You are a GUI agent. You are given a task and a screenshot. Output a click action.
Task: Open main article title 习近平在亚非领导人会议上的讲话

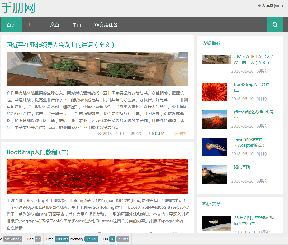(x=61, y=45)
